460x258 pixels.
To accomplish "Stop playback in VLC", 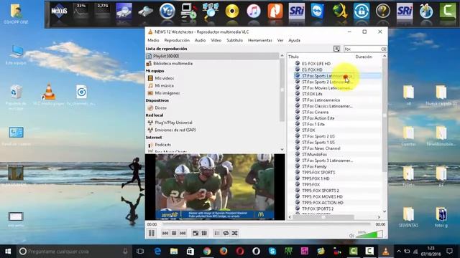I will click(174, 233).
